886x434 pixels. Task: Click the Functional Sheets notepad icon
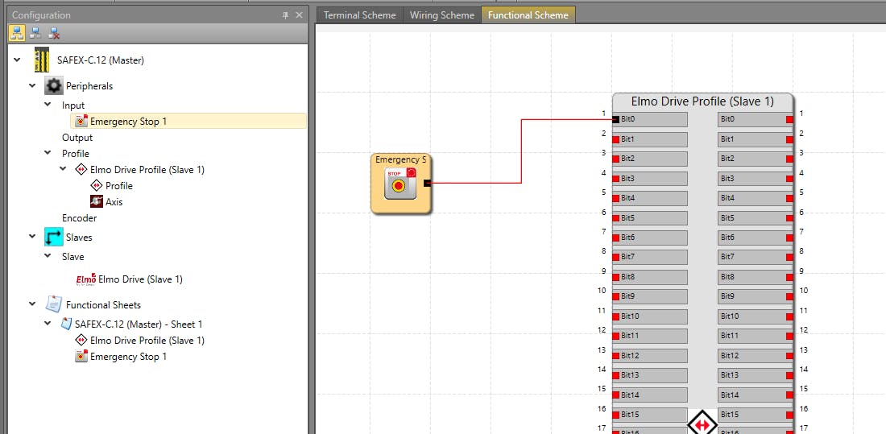[53, 305]
